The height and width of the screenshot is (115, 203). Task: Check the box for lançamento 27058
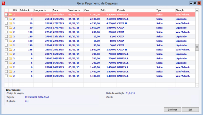click(6, 28)
